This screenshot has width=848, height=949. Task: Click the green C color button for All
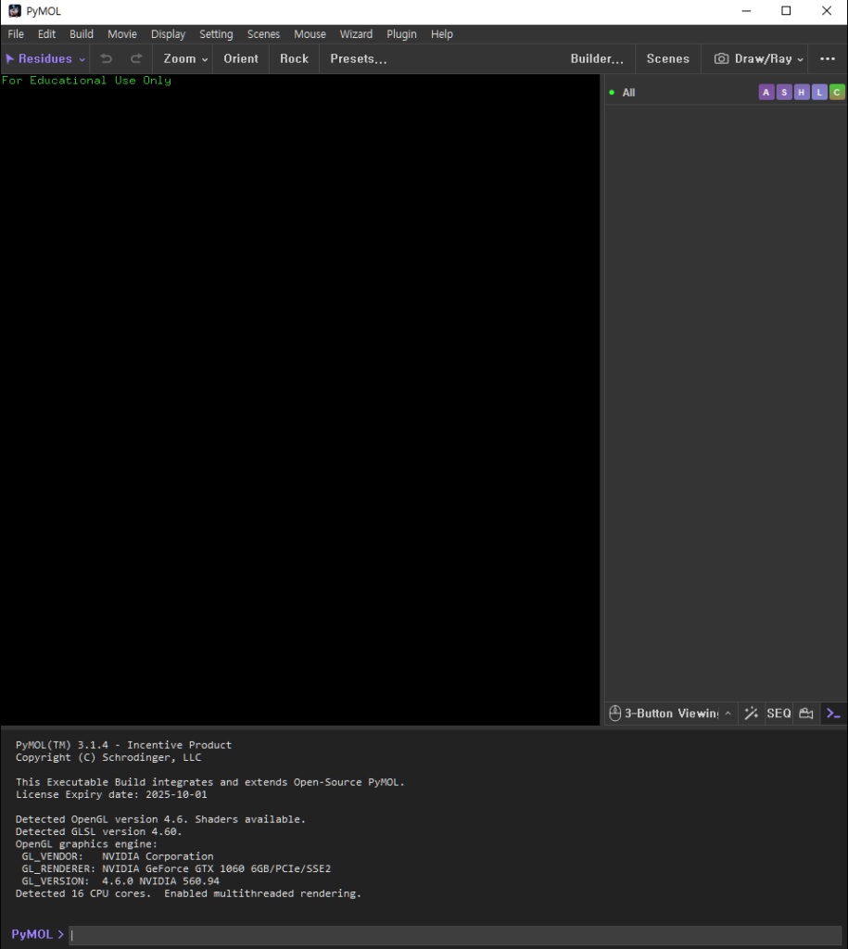pyautogui.click(x=837, y=92)
